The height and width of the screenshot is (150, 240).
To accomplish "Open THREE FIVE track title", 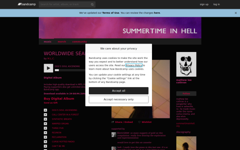I will tap(58, 128).
